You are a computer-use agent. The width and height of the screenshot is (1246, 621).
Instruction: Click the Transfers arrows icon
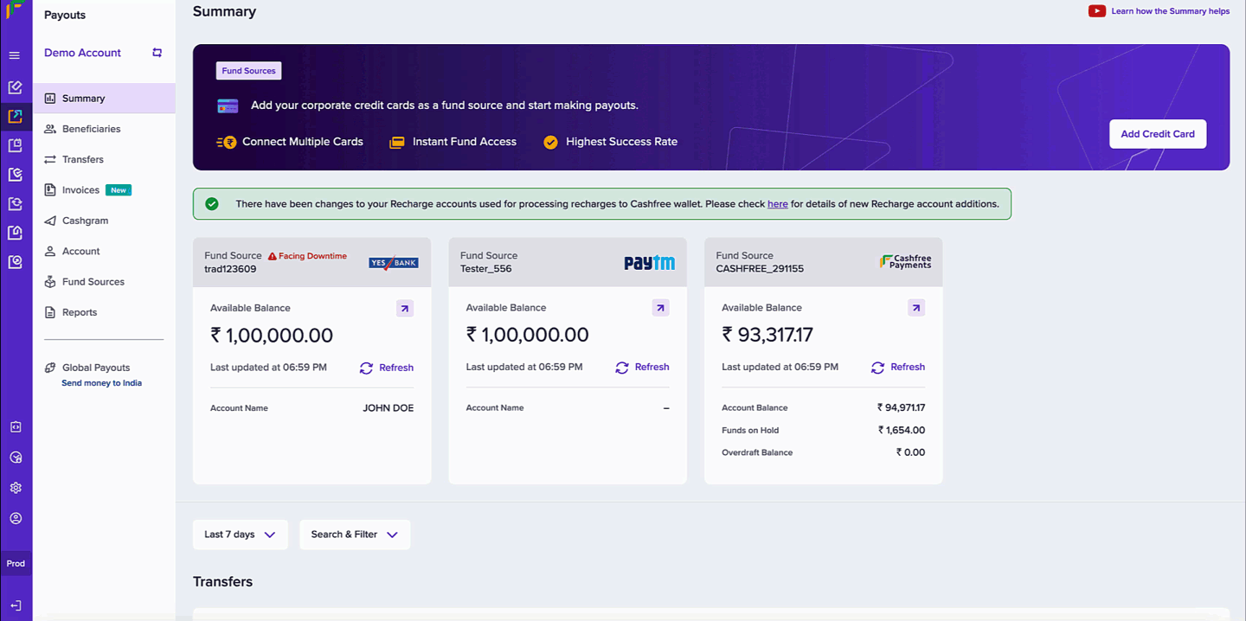coord(50,160)
